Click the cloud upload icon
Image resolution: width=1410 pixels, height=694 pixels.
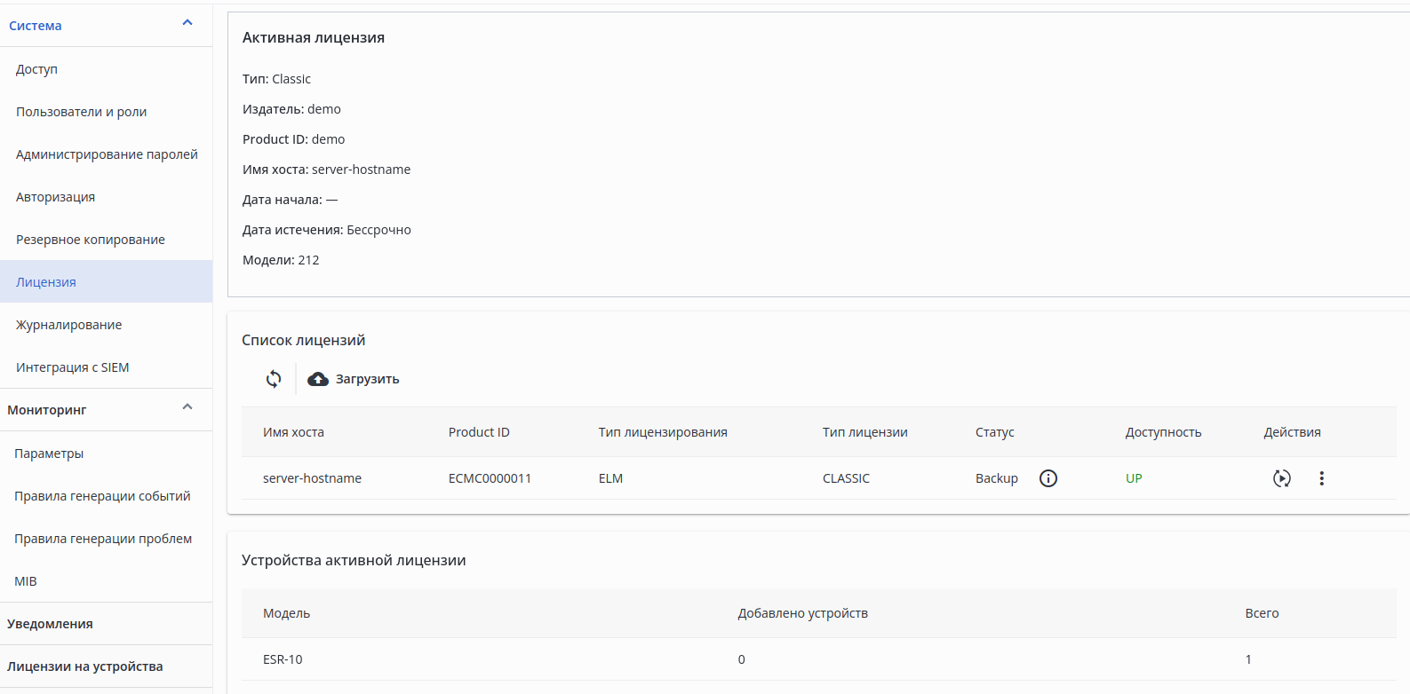pos(318,379)
